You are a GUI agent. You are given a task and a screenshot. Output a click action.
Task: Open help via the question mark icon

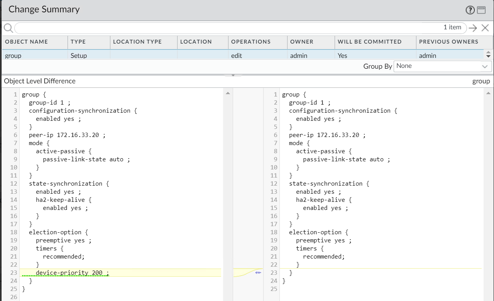point(470,10)
